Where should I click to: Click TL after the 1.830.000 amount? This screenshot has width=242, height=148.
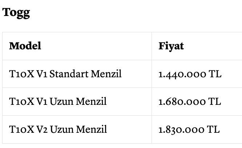pyautogui.click(x=213, y=129)
